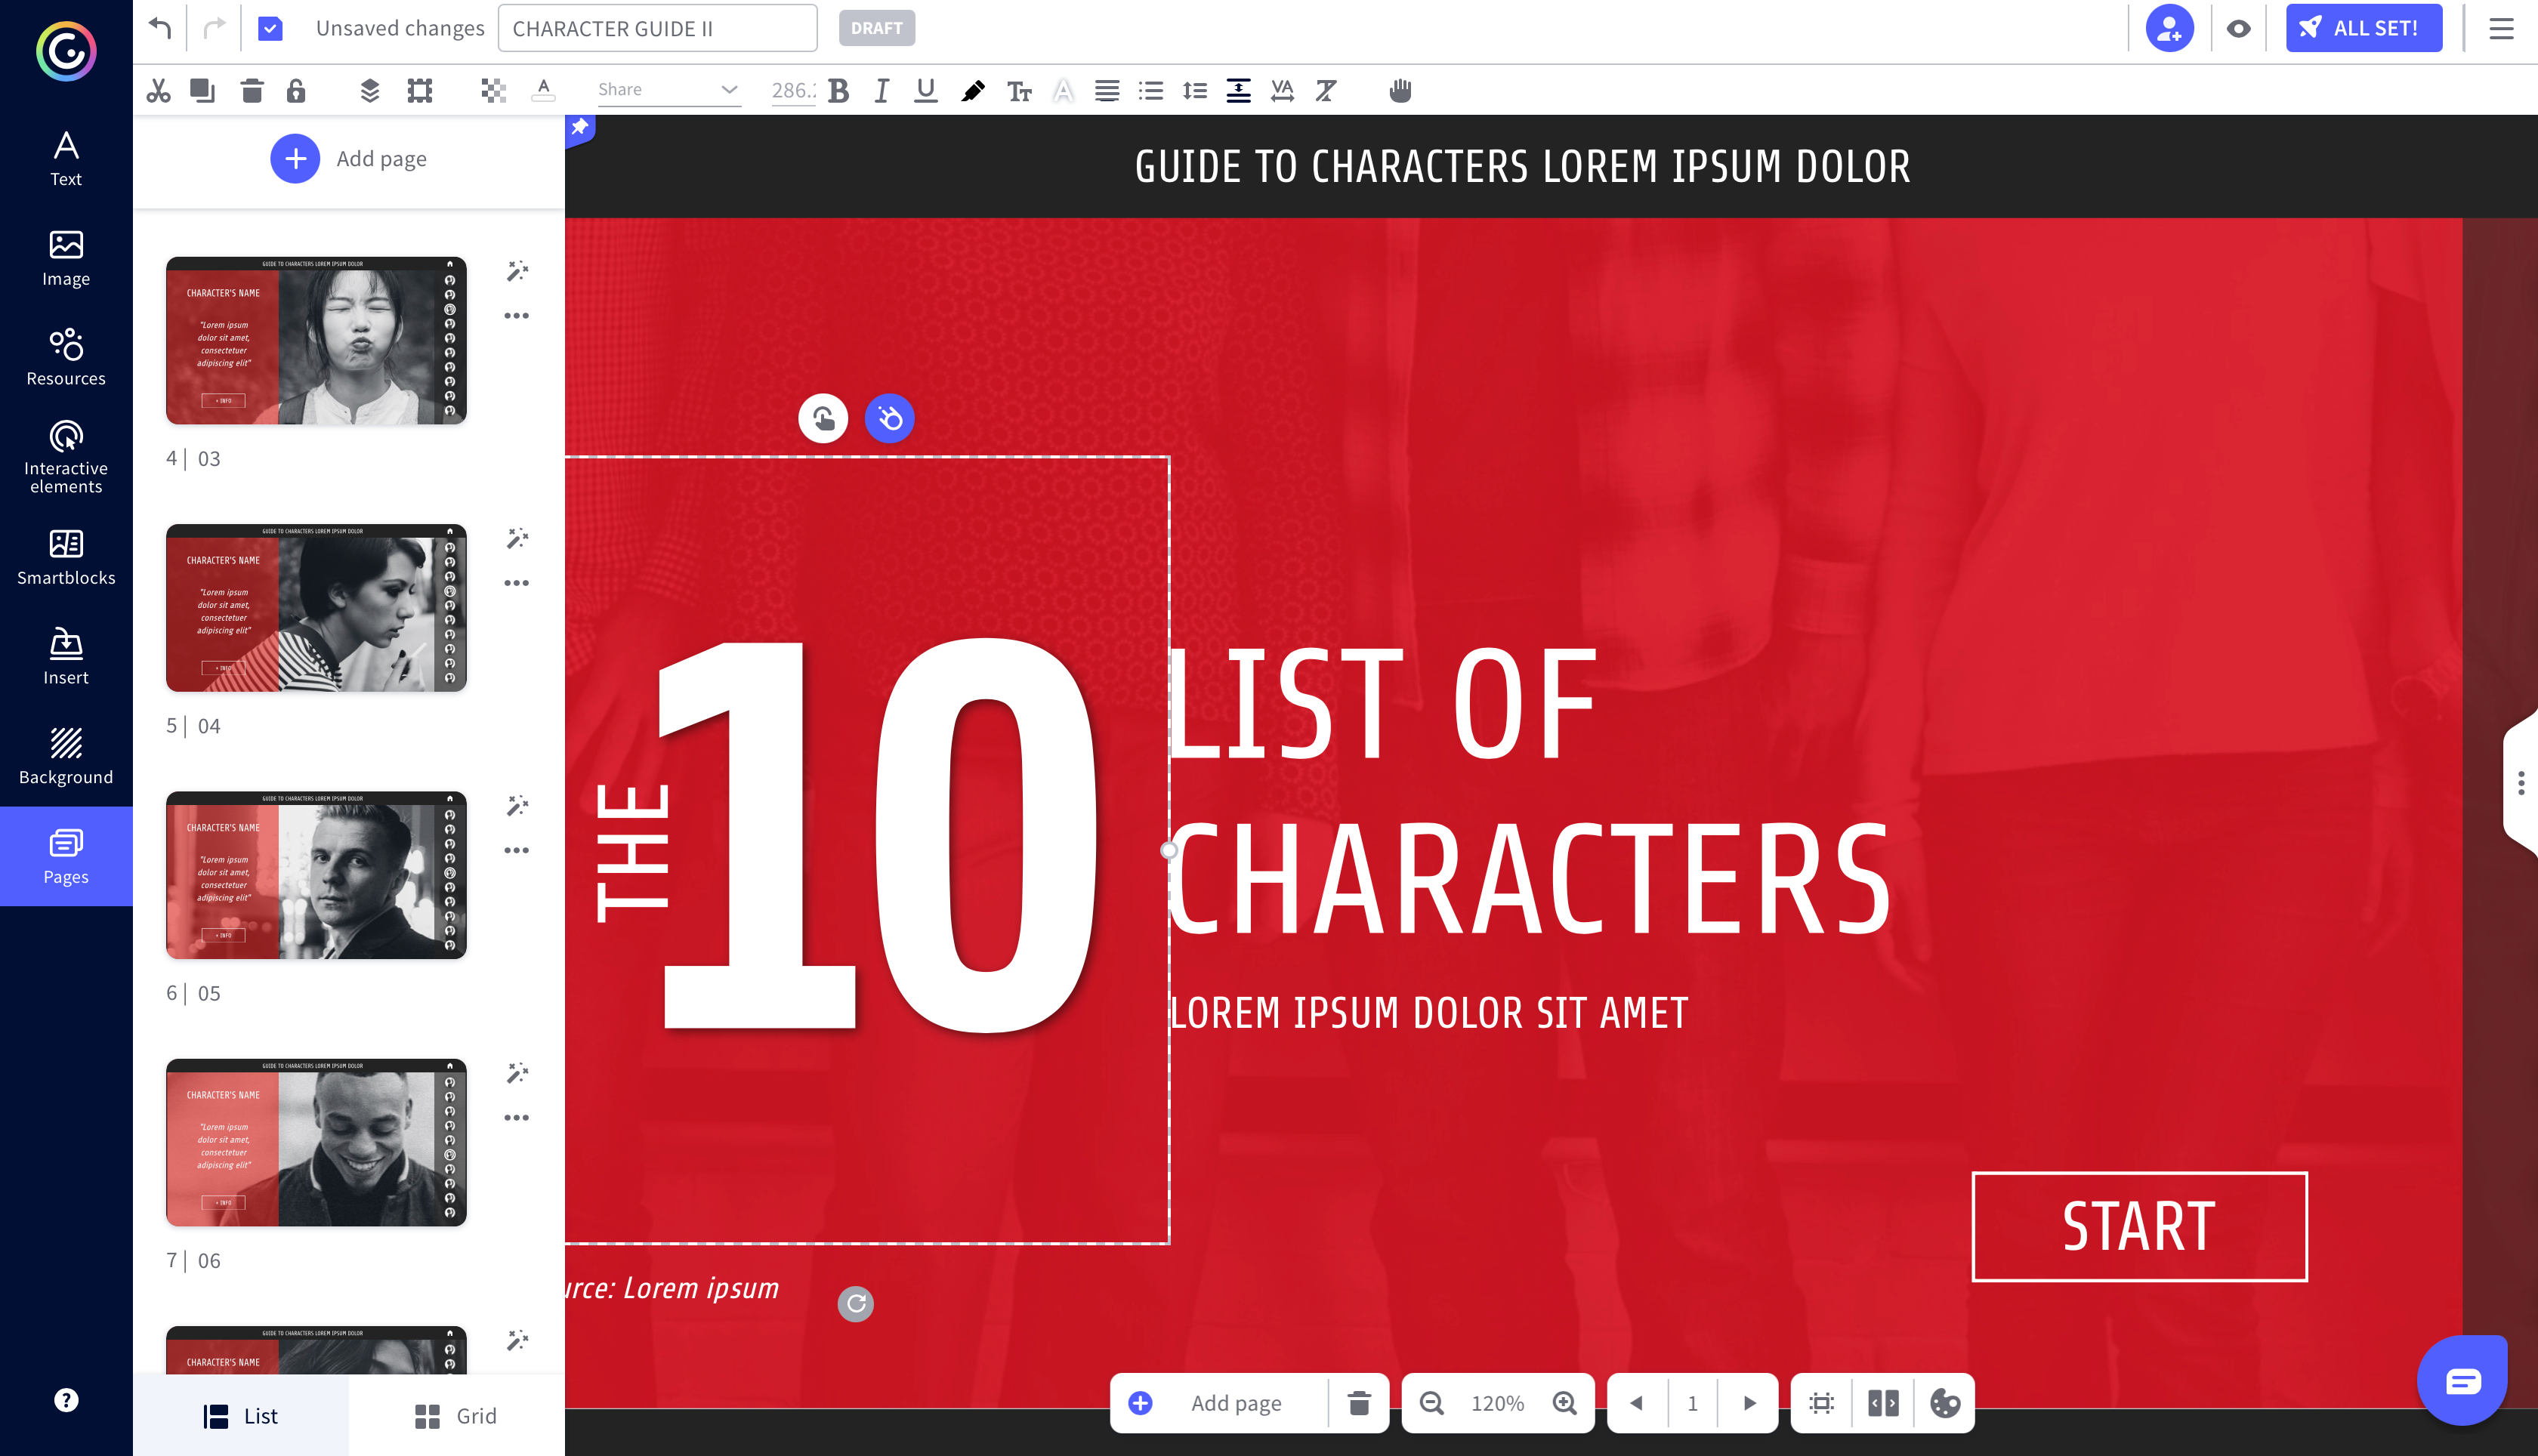
Task: Open the color palette icon in bottom bar
Action: click(1944, 1403)
